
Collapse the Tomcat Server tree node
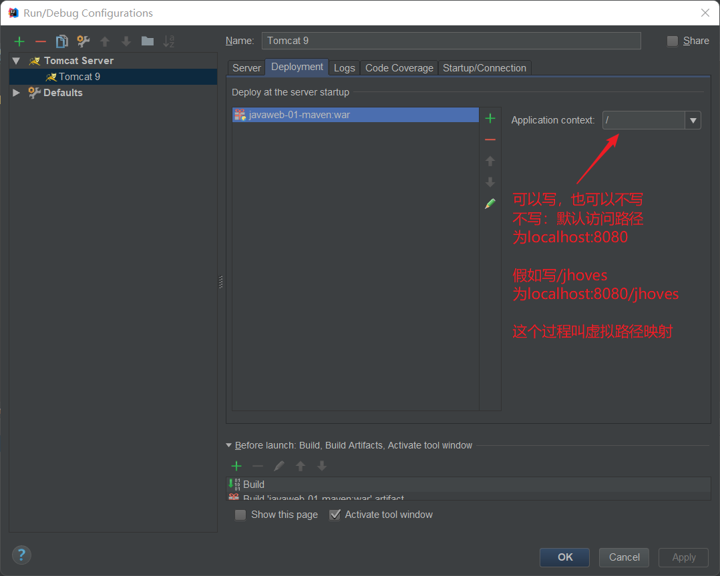click(x=16, y=61)
